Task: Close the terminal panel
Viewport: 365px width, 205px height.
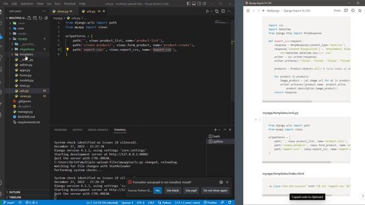Action: (230, 129)
